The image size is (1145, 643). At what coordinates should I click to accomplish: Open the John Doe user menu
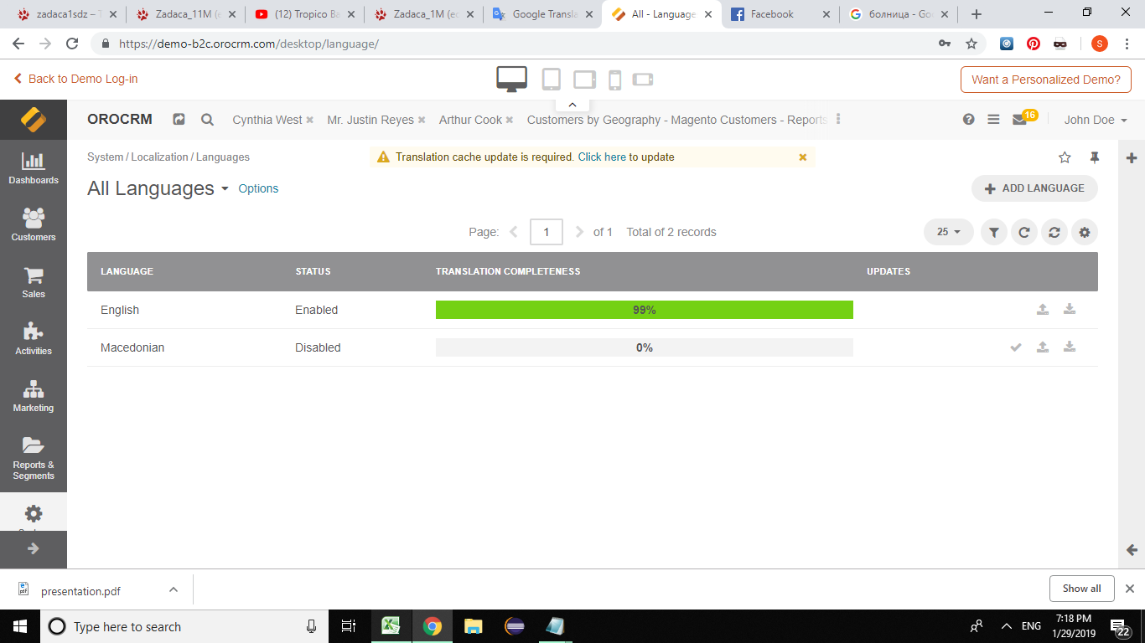(1095, 120)
